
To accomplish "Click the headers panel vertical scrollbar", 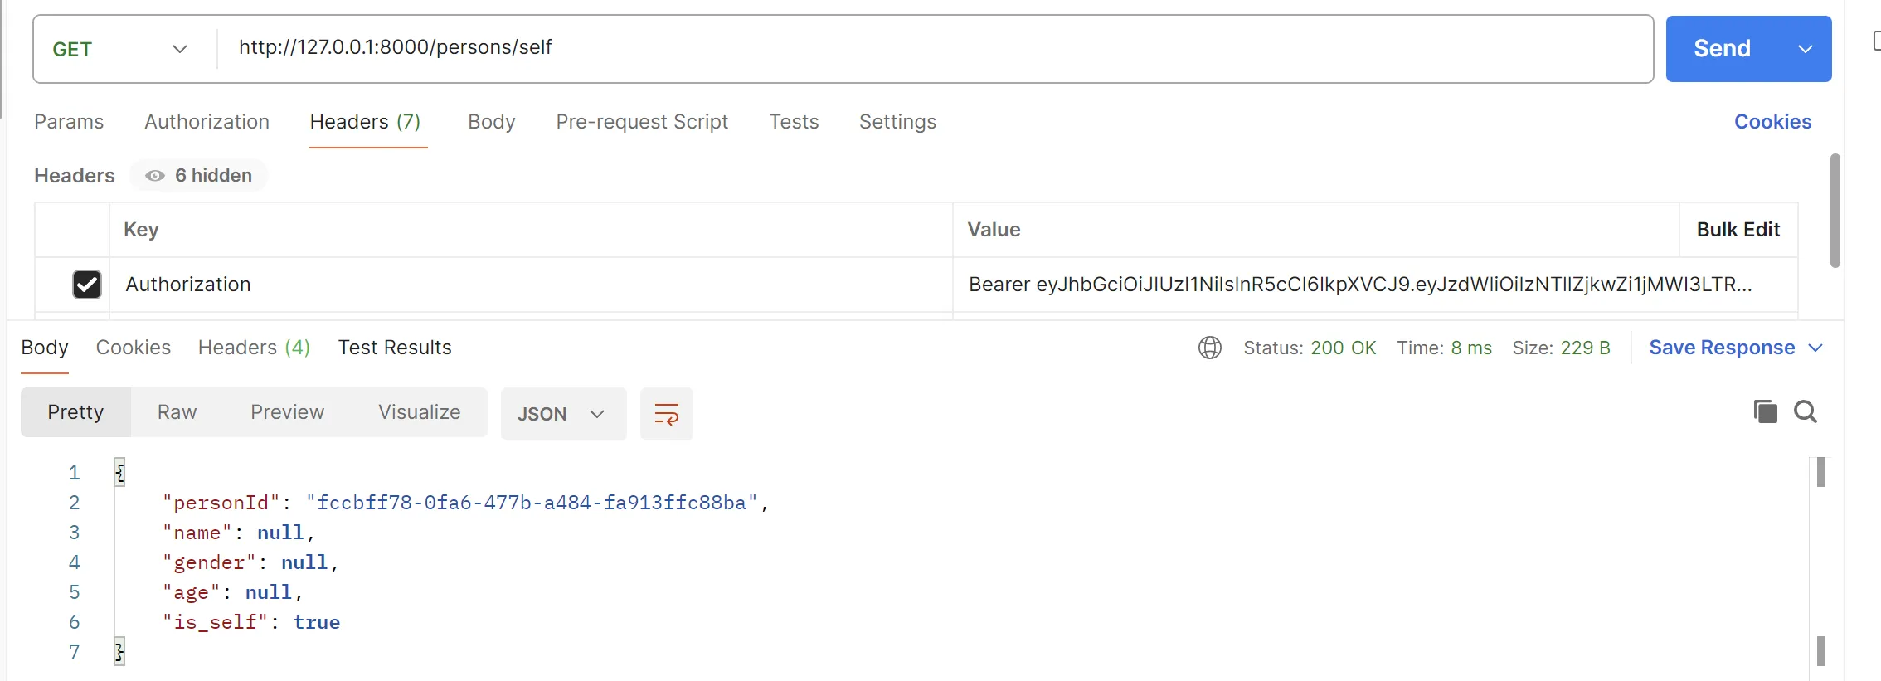I will tap(1835, 211).
